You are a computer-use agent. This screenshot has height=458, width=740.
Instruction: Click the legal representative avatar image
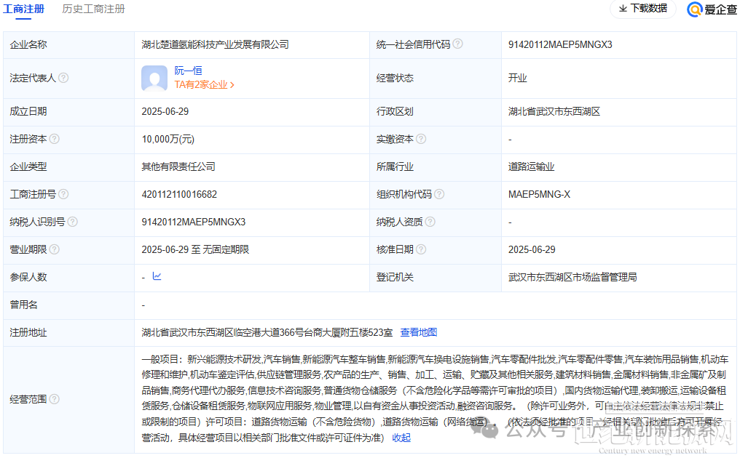click(154, 78)
